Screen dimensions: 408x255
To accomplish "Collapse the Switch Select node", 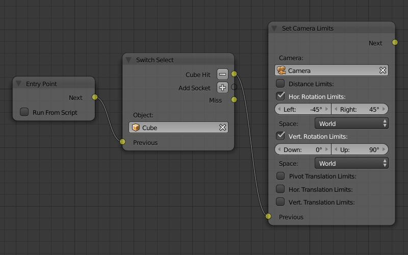I will pyautogui.click(x=129, y=60).
